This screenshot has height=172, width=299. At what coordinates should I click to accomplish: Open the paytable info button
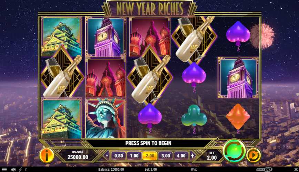(47, 155)
